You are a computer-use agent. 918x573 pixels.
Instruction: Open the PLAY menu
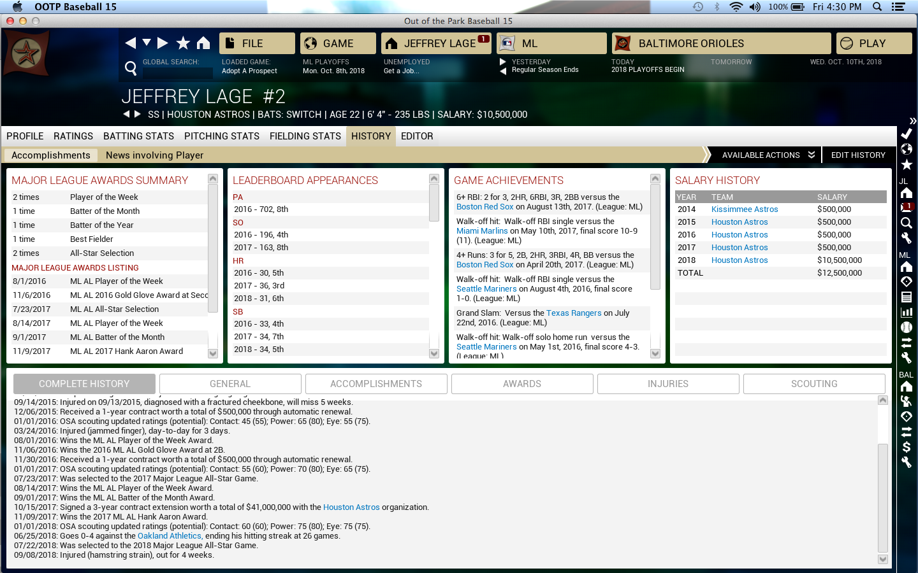coord(874,43)
